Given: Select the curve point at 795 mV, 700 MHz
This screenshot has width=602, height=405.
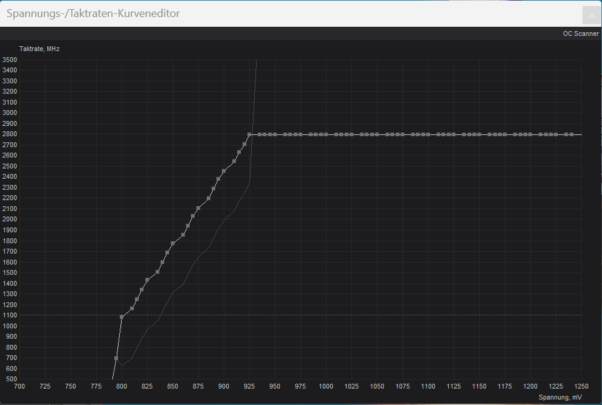Looking at the screenshot, I should 116,358.
